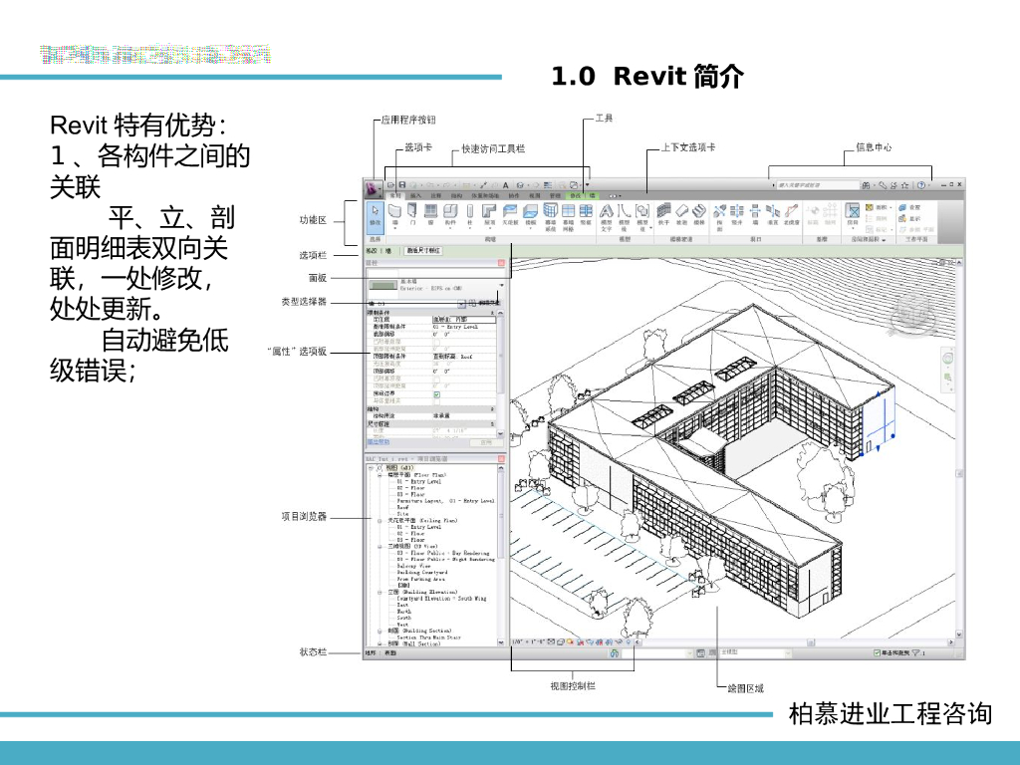Image resolution: width=1020 pixels, height=765 pixels.
Task: Click the 编辑类型 button in Properties palette
Action: pos(485,303)
